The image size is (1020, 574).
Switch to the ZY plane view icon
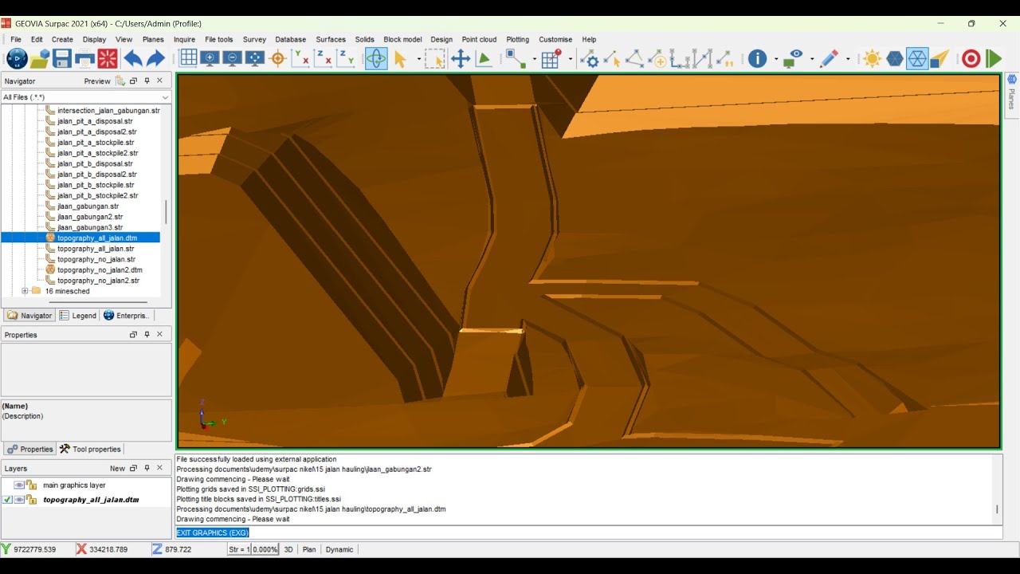(x=346, y=58)
